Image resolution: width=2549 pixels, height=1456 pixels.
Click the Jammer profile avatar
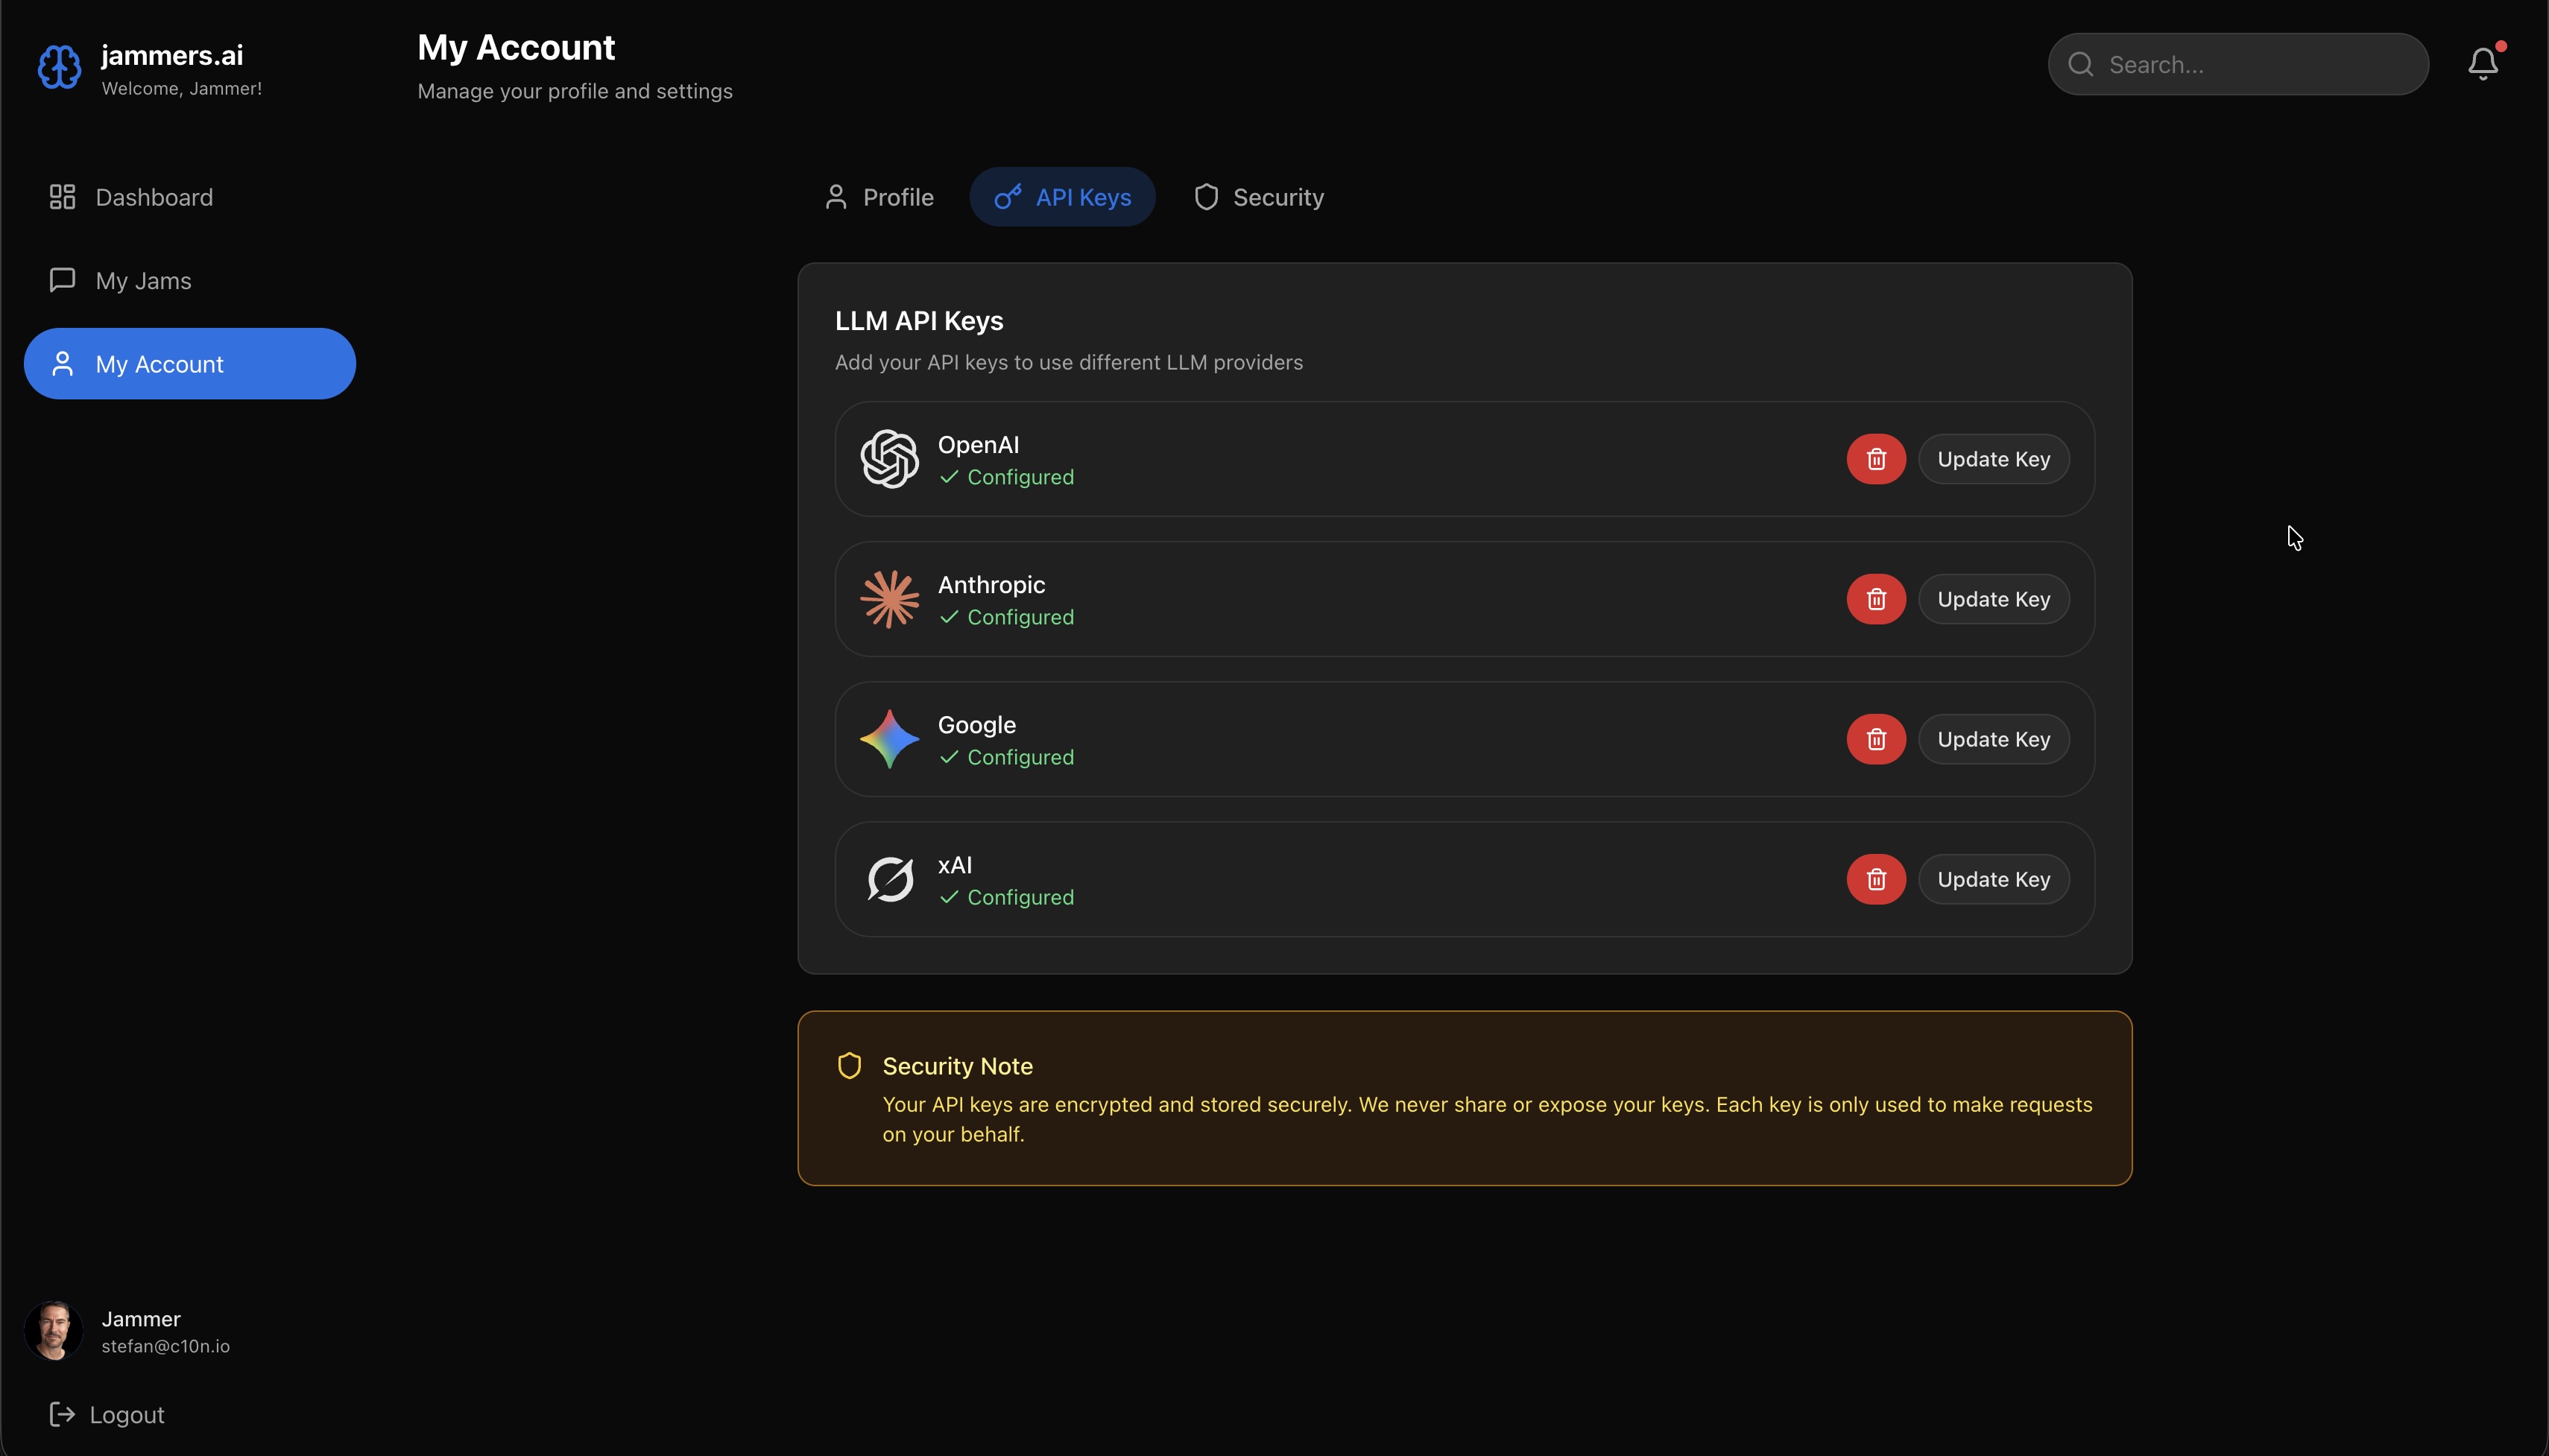54,1331
